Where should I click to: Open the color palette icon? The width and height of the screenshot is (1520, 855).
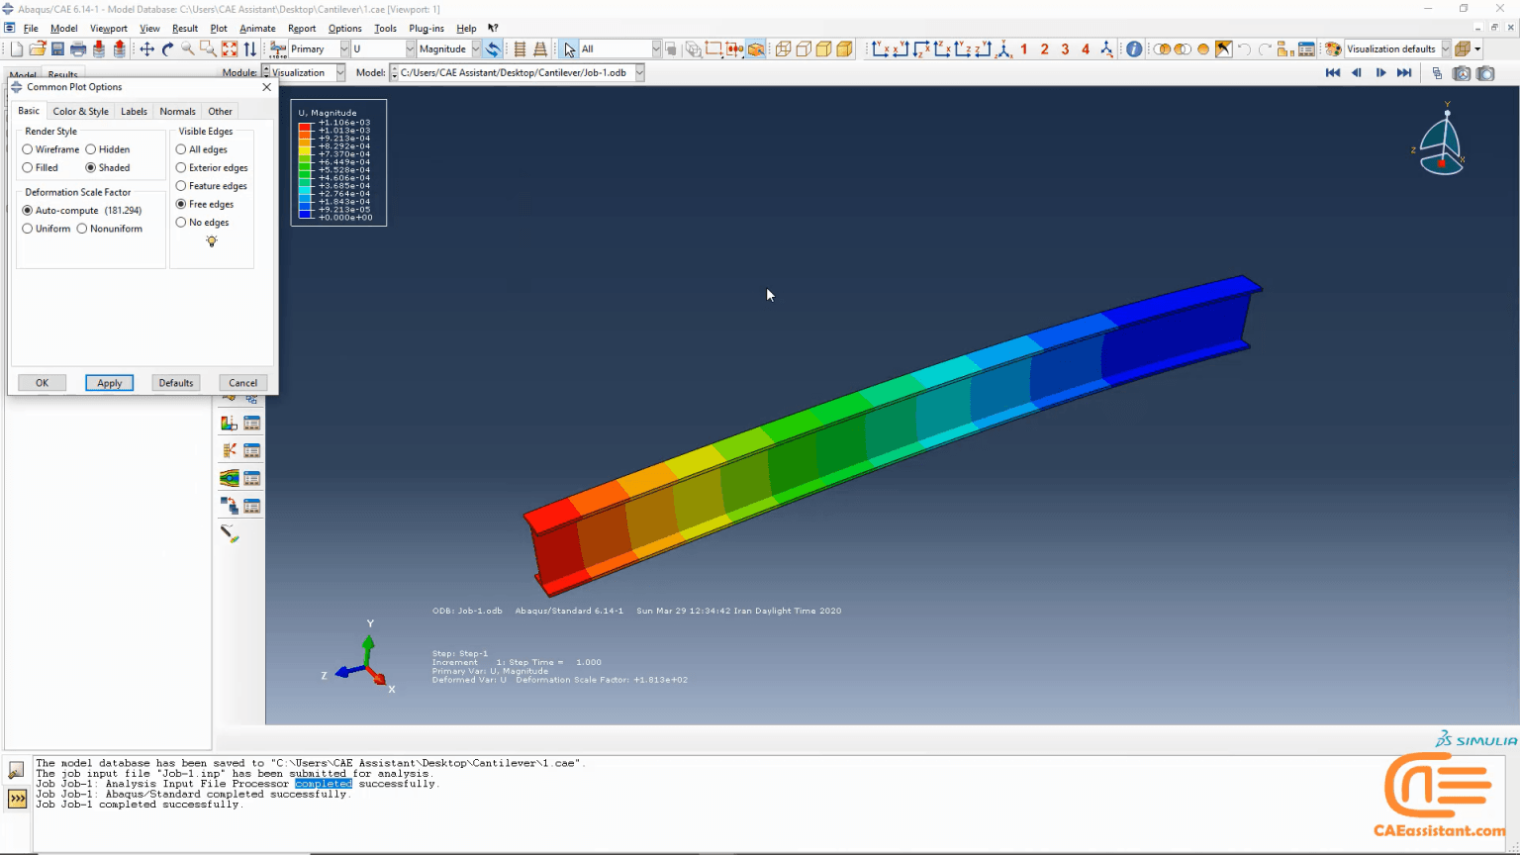pos(1333,49)
